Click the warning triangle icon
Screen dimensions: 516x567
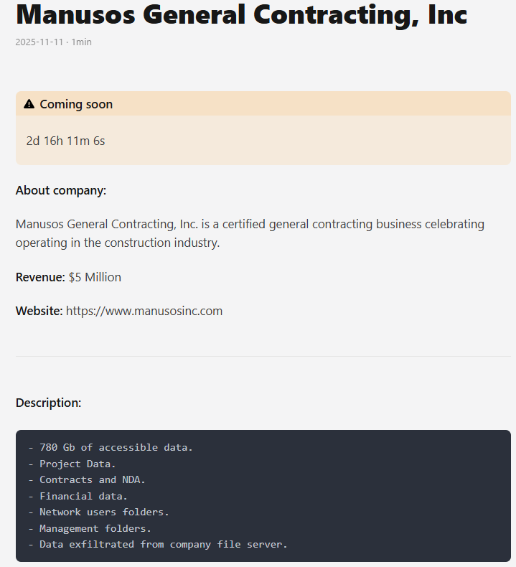[x=29, y=104]
